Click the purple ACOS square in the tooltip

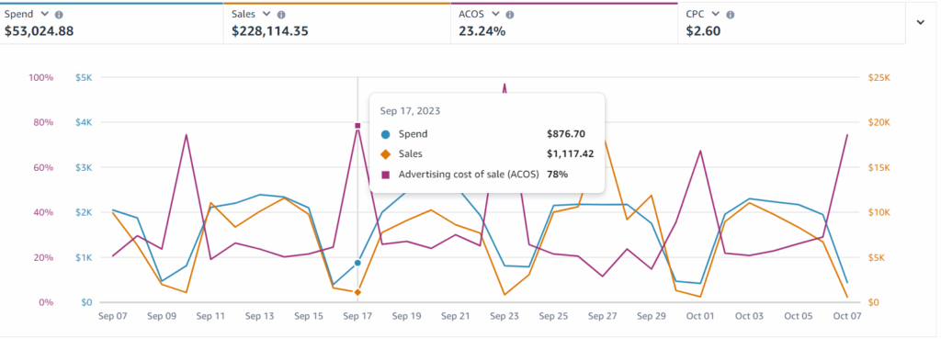(x=385, y=175)
